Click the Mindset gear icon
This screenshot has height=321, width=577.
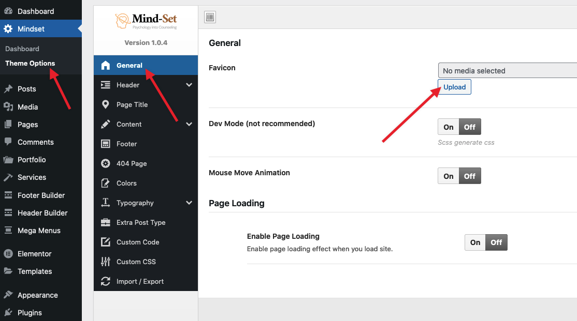[8, 28]
